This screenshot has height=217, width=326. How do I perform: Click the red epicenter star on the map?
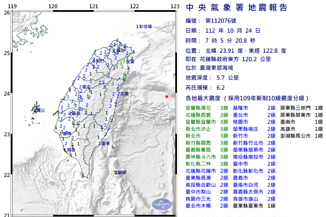[167, 97]
